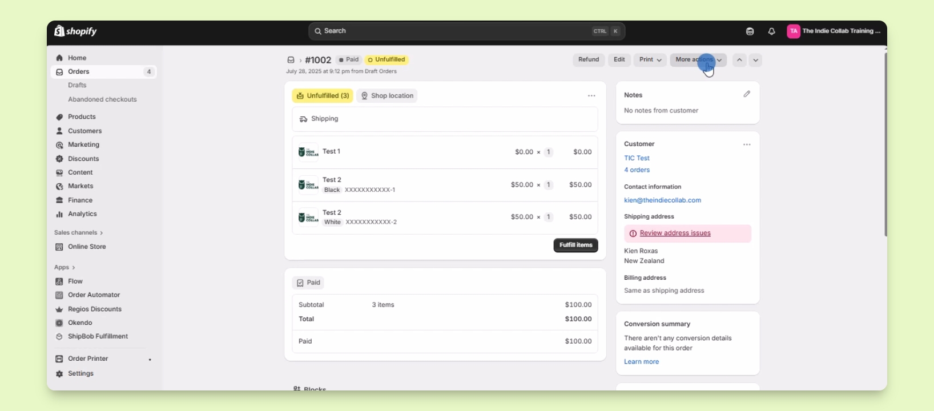934x411 pixels.
Task: Open the notifications bell
Action: (772, 31)
